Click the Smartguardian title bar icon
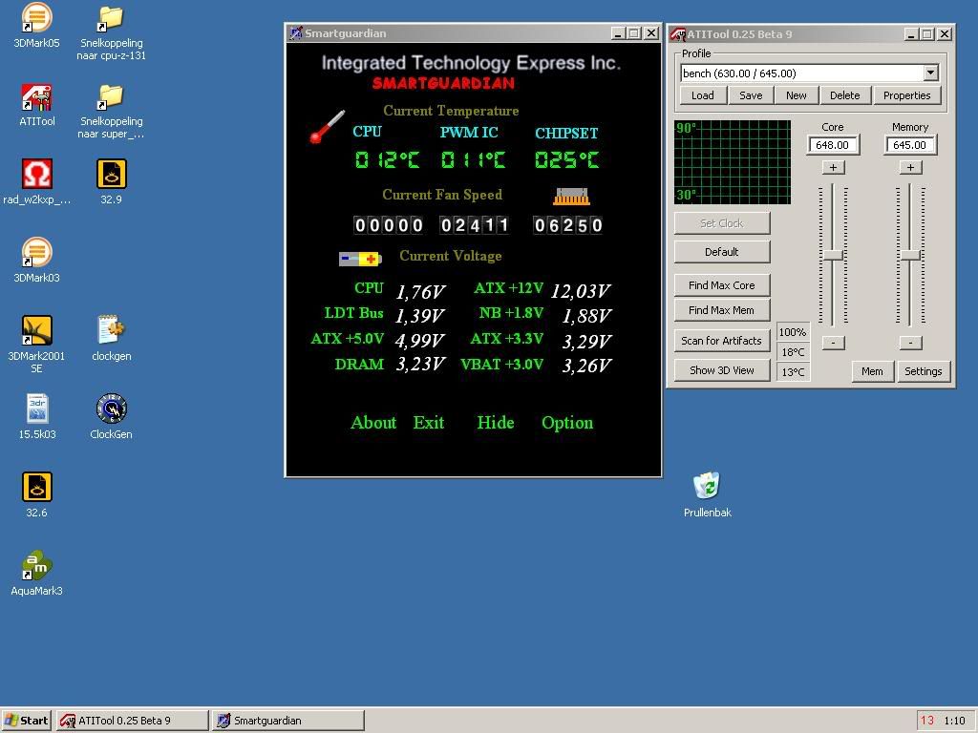This screenshot has width=978, height=733. [x=296, y=33]
